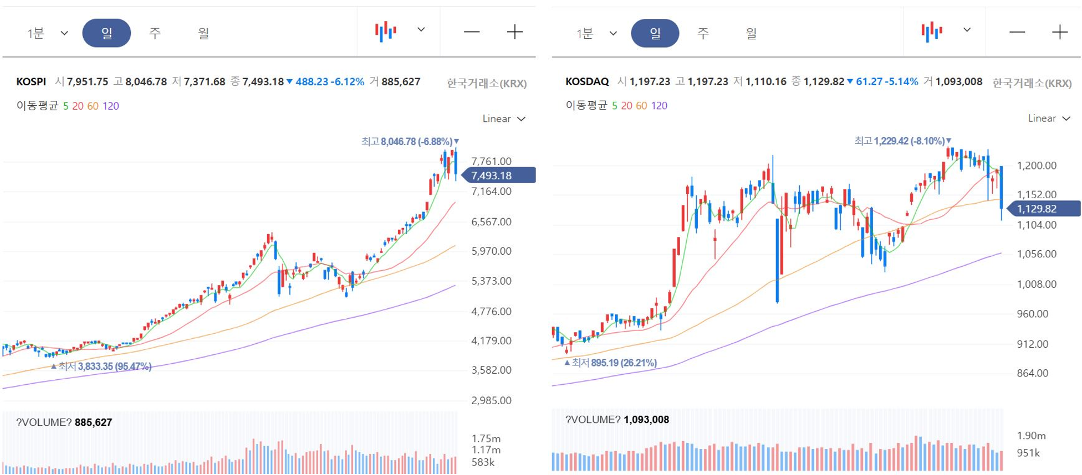Zoom in KOSPI chart with plus icon

tap(515, 32)
